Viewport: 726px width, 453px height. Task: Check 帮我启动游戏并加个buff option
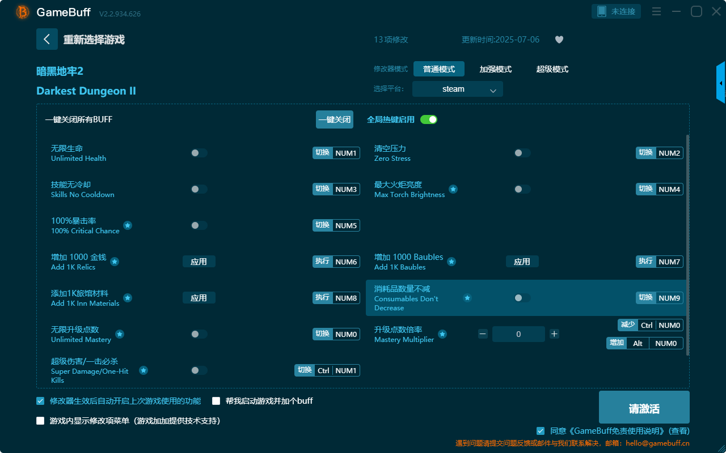coord(216,400)
